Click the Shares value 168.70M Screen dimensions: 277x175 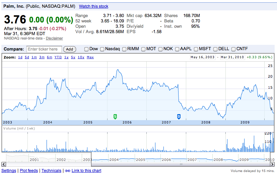pos(192,16)
